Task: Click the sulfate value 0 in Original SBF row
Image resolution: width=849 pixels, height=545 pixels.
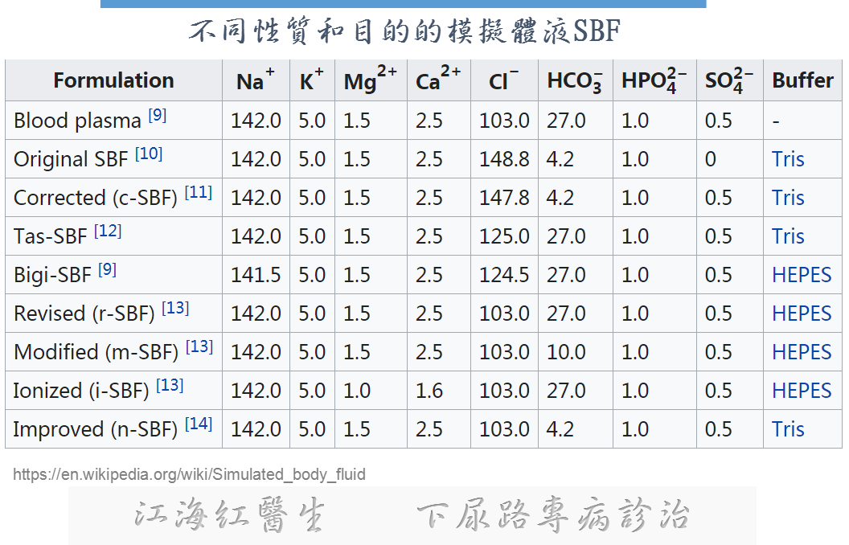Action: click(711, 159)
